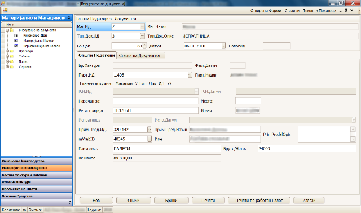
Task: Open lookup button beside Парт.ИД field
Action: pyautogui.click(x=190, y=75)
